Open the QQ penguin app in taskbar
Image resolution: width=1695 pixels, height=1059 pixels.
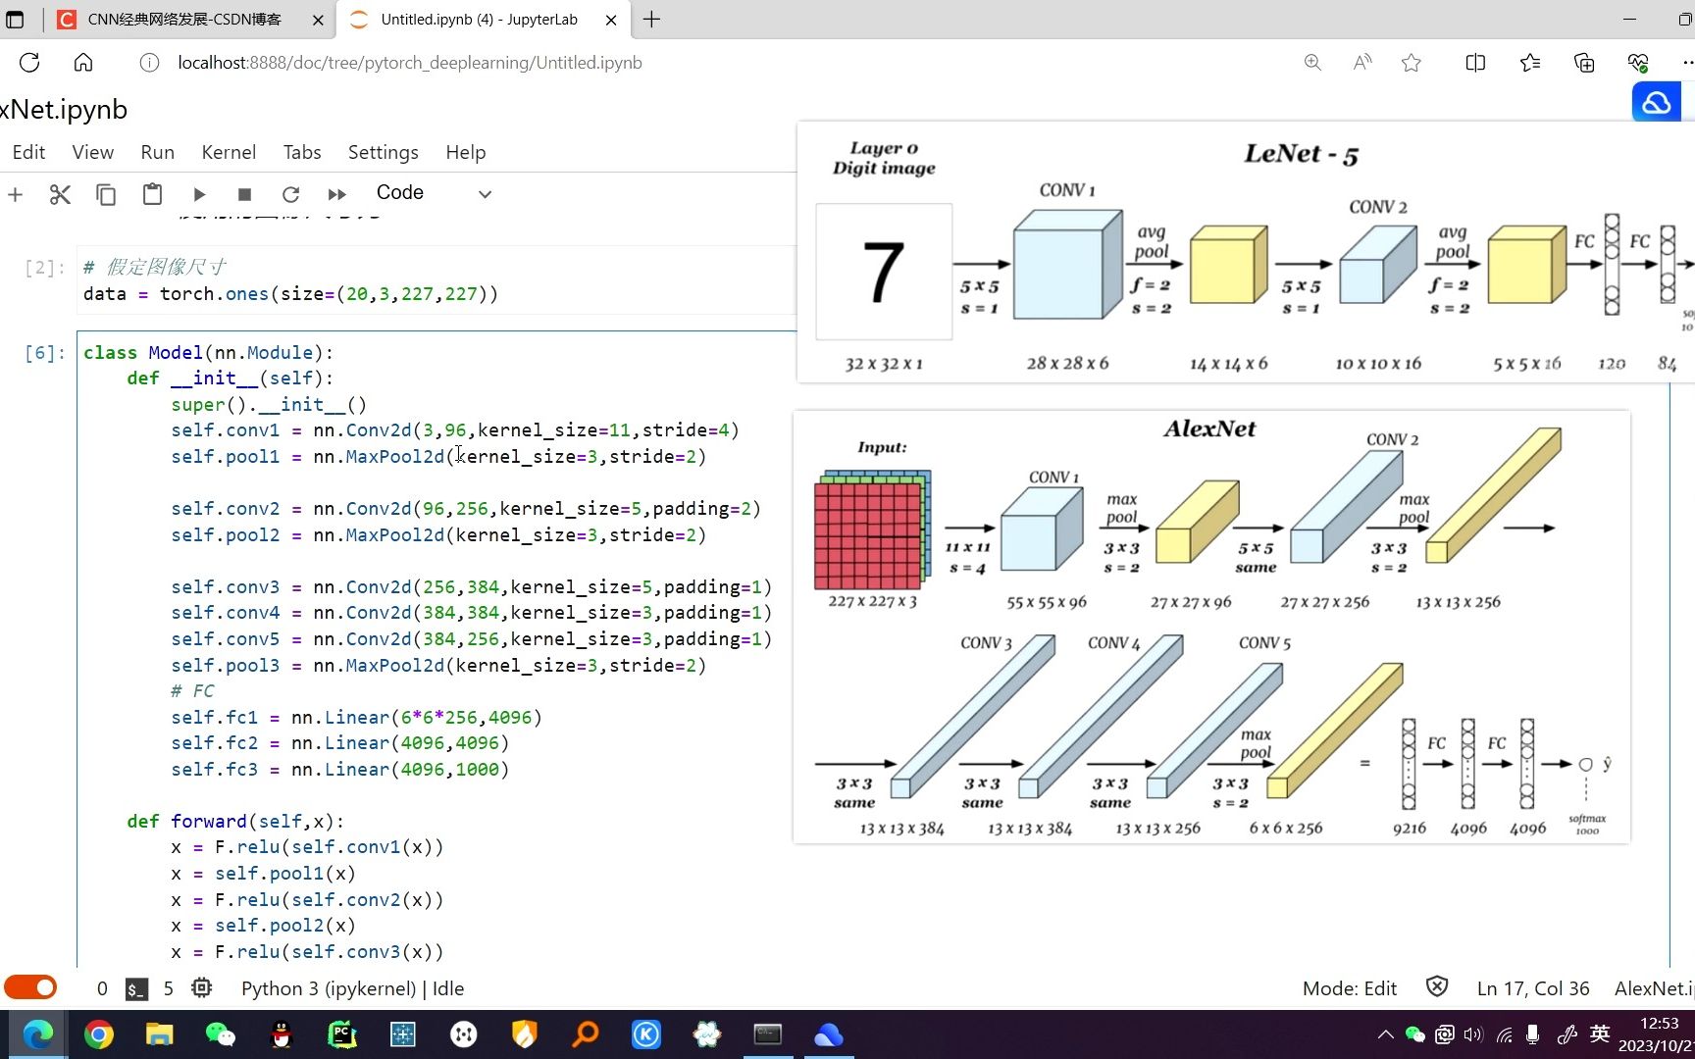coord(282,1034)
